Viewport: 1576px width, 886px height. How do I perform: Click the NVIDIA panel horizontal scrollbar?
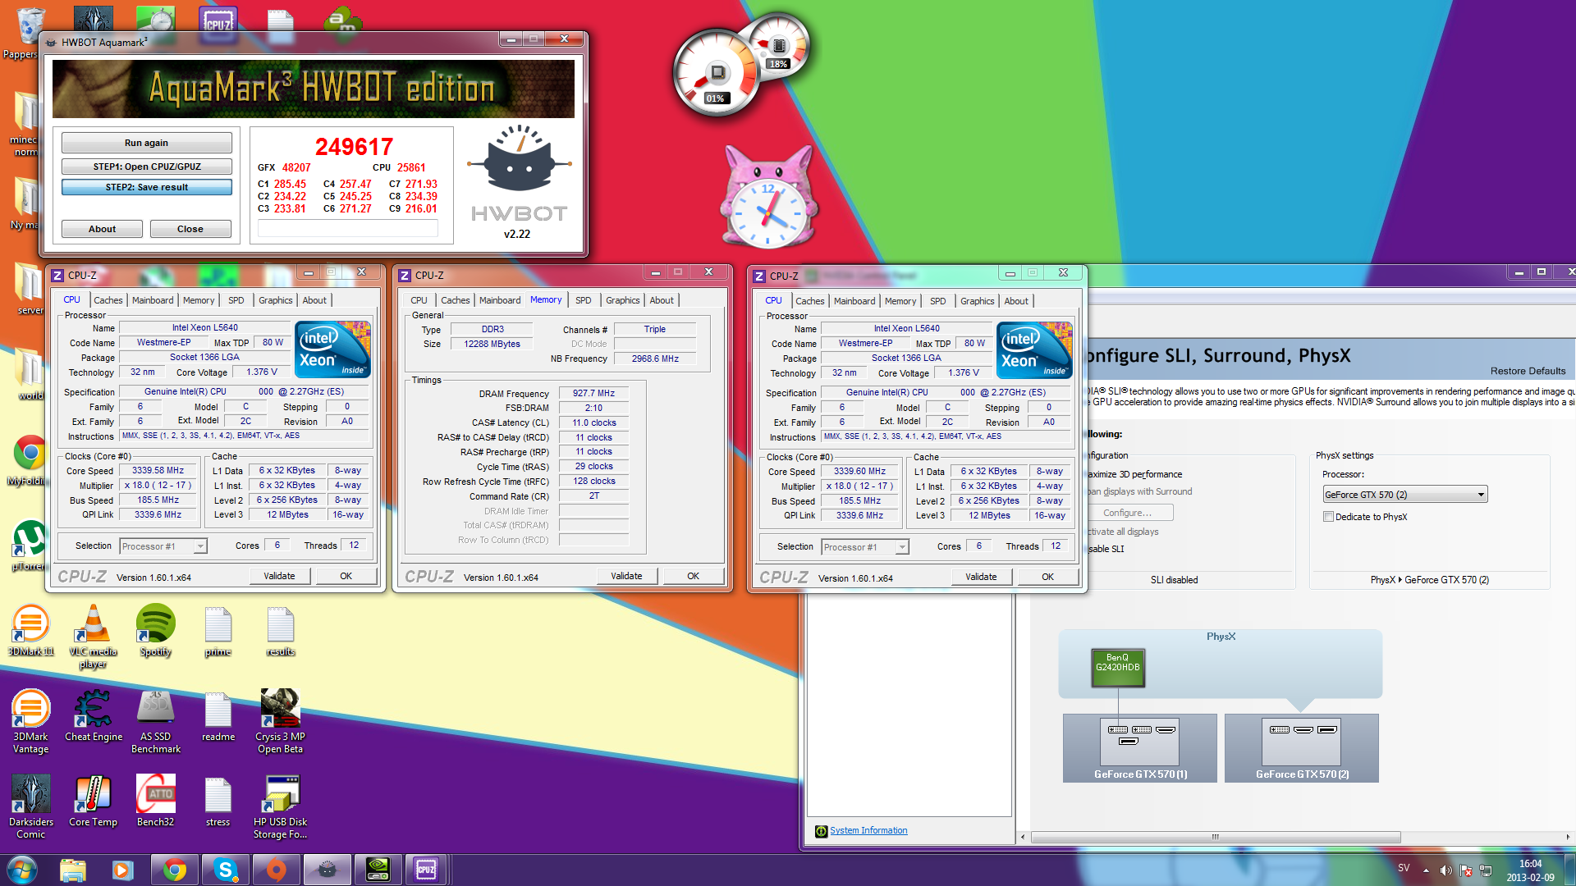tap(1215, 837)
